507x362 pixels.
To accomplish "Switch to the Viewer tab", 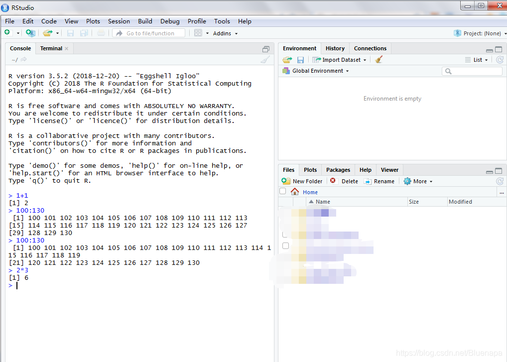I will pyautogui.click(x=389, y=170).
